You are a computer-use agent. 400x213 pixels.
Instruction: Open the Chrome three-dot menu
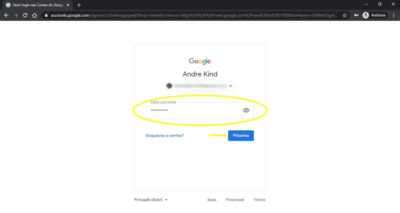pyautogui.click(x=394, y=15)
